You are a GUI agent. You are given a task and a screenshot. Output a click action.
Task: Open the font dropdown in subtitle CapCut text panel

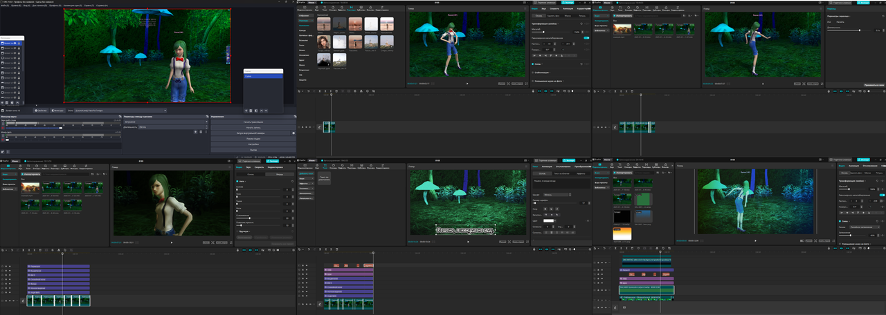557,195
